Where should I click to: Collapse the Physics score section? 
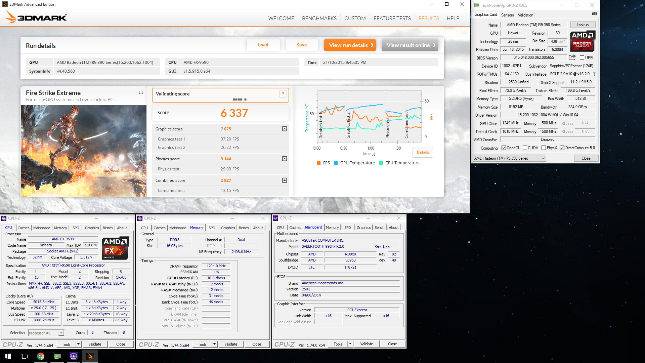tap(285, 159)
